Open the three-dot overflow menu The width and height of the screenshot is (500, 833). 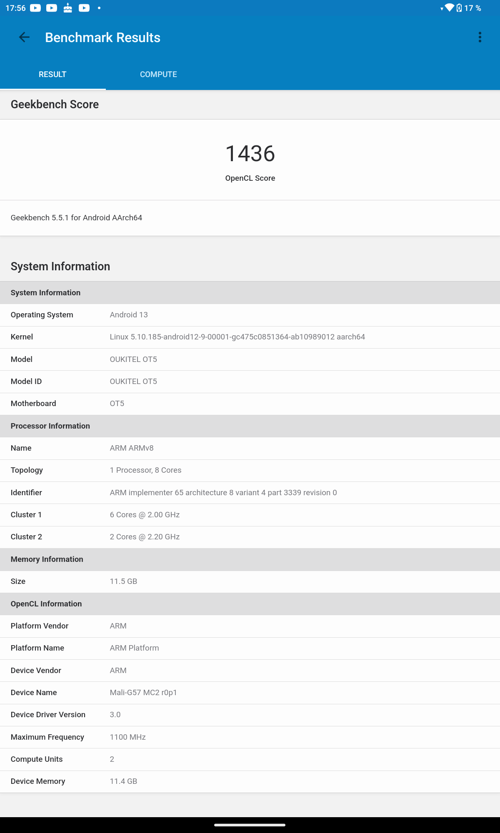pos(480,37)
